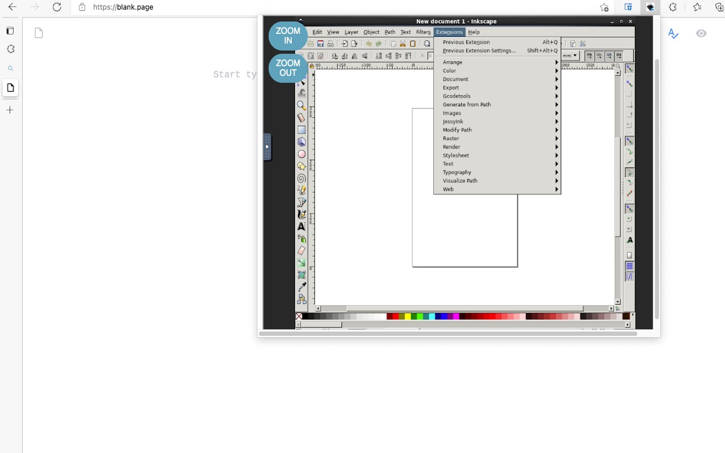This screenshot has height=453, width=725.
Task: Click the Redo arrow icon
Action: tap(379, 44)
